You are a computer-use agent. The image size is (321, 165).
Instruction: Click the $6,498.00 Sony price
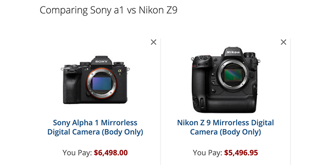pyautogui.click(x=111, y=153)
